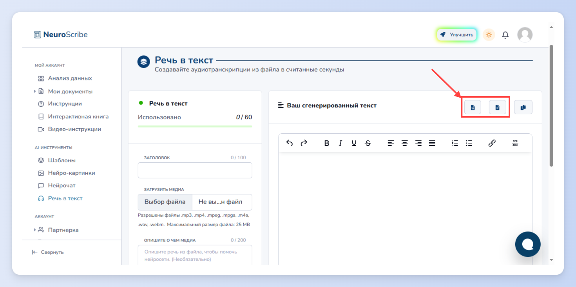Insert bulleted list
Image resolution: width=576 pixels, height=287 pixels.
pos(469,143)
